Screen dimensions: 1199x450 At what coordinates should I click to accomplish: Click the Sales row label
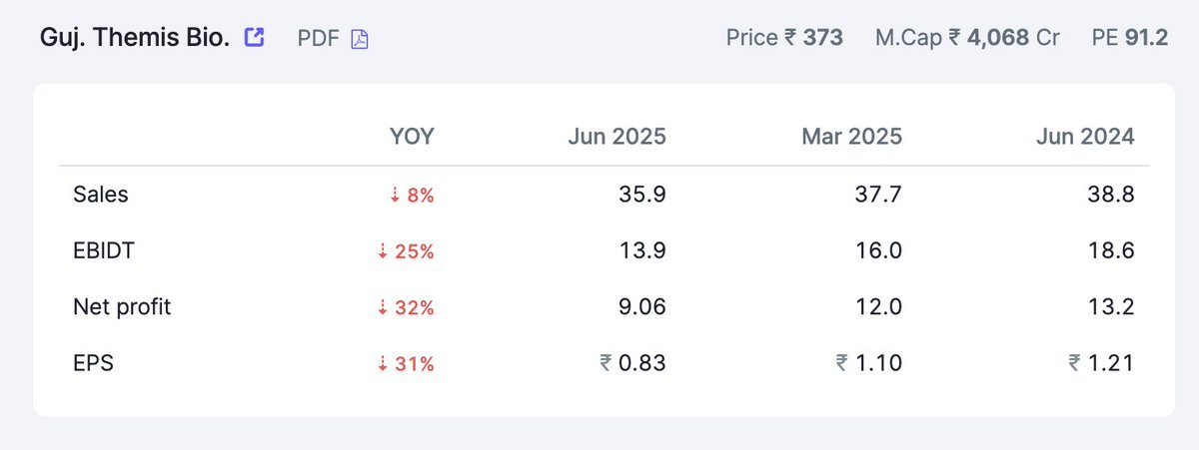click(x=101, y=195)
